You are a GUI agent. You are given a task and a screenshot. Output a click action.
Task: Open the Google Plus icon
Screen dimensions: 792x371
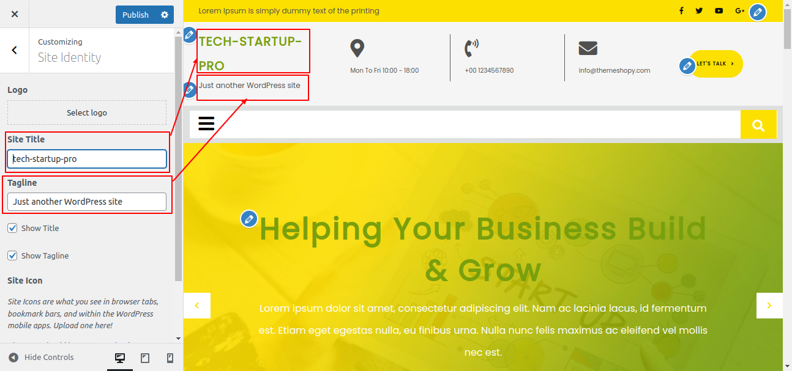[x=739, y=11]
